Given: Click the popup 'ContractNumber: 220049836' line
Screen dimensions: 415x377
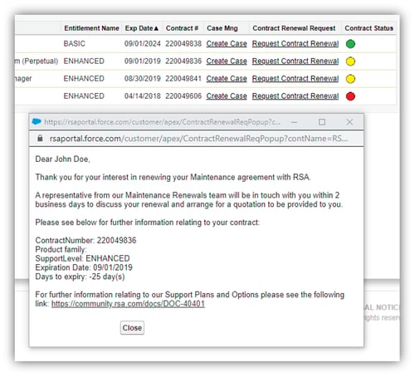Looking at the screenshot, I should point(85,240).
